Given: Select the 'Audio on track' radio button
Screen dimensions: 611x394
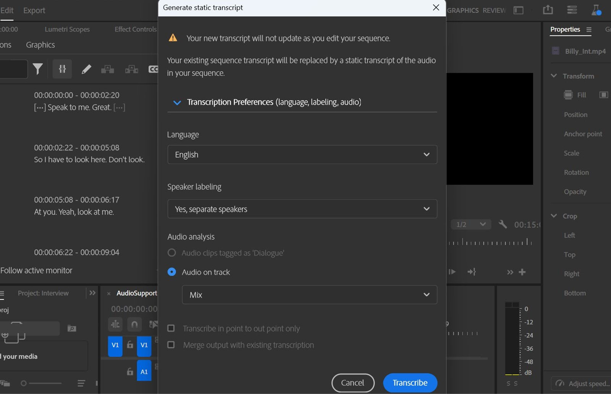Looking at the screenshot, I should tap(172, 272).
